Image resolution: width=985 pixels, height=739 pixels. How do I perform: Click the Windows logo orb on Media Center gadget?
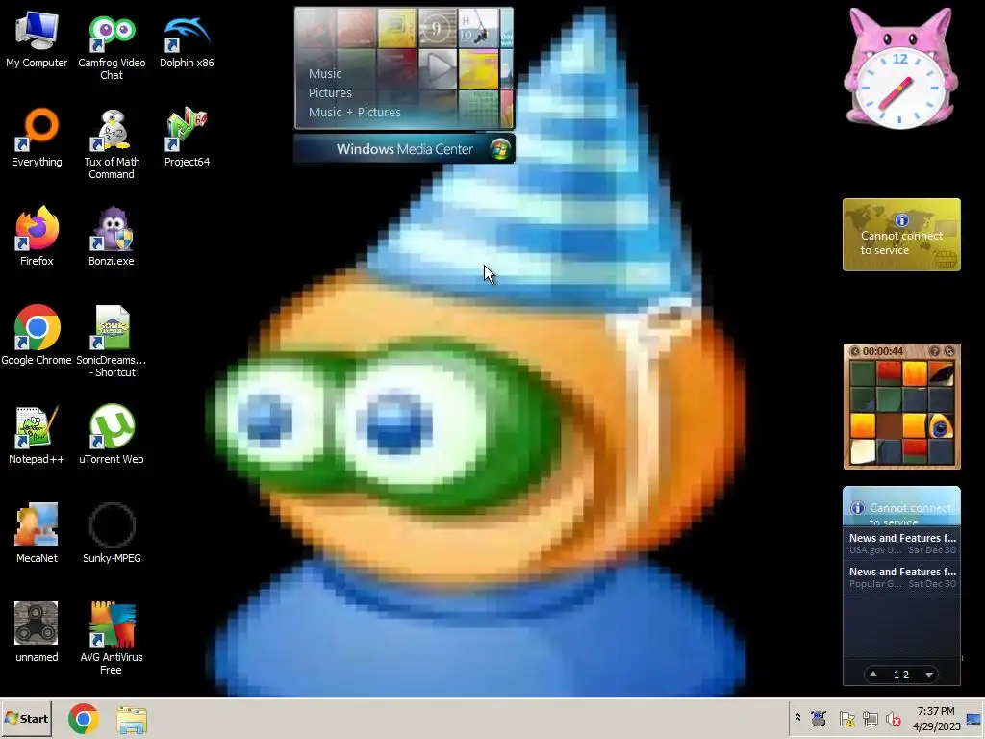click(500, 149)
